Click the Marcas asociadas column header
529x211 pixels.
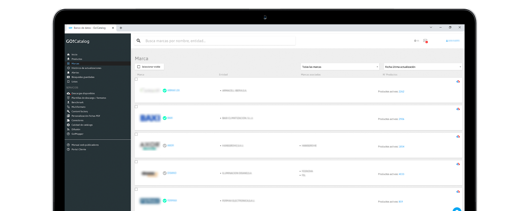pyautogui.click(x=311, y=75)
